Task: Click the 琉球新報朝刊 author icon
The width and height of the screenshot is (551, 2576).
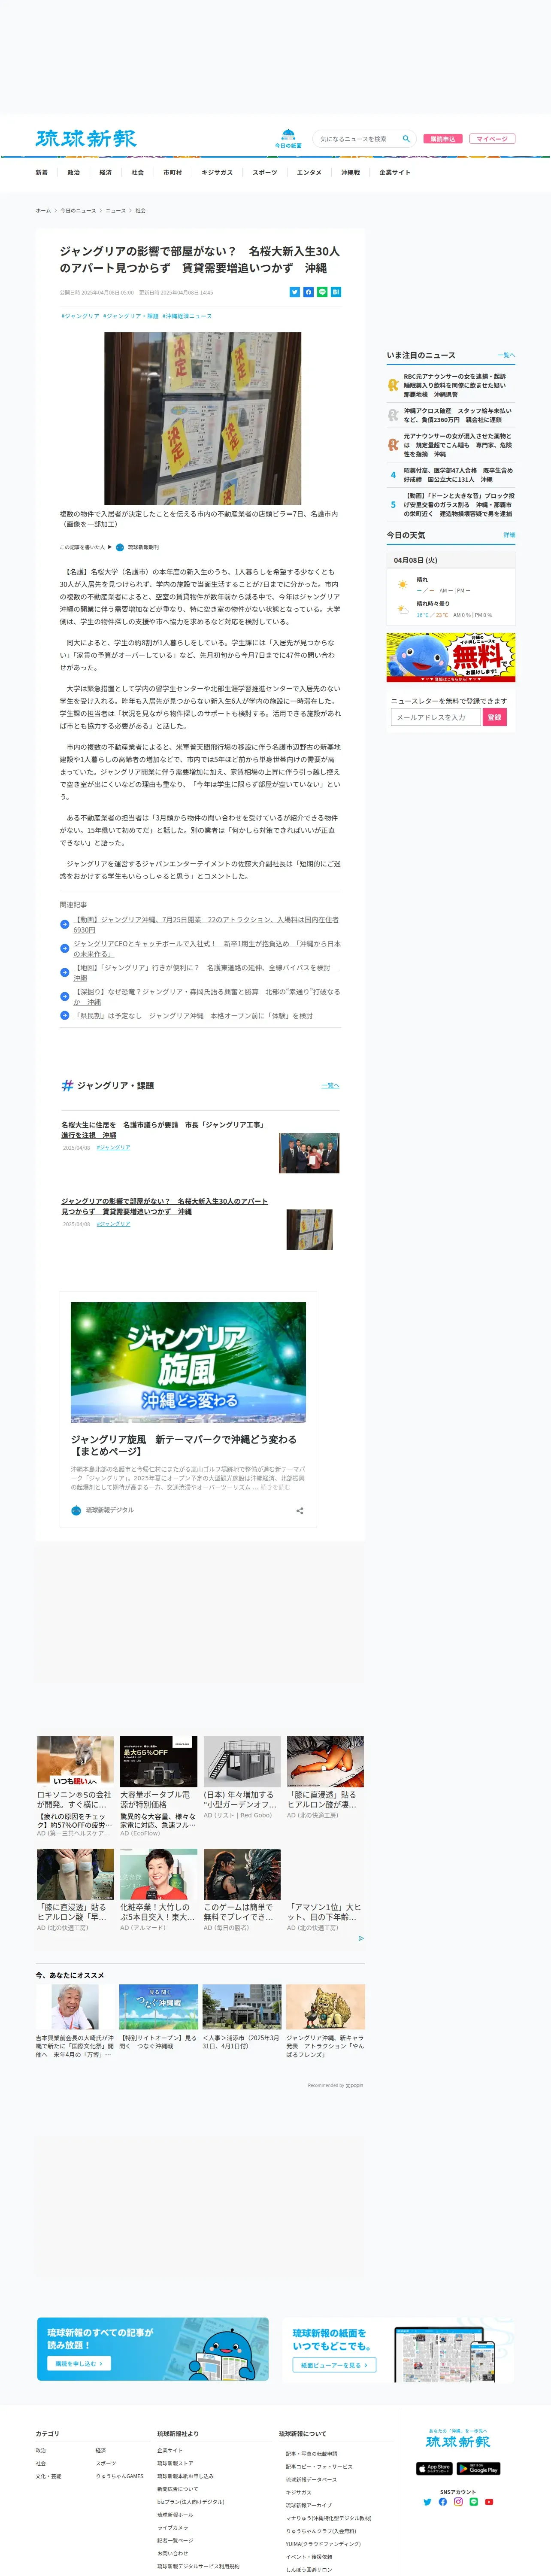Action: point(120,547)
